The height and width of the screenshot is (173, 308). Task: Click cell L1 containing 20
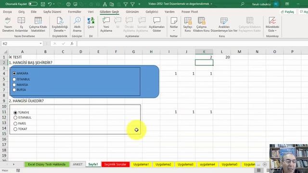222,57
